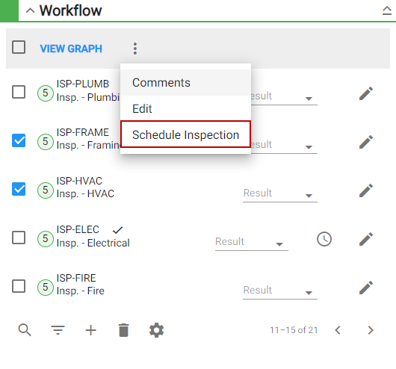Viewport: 396px width, 369px height.
Task: Open the filter list icon
Action: click(x=58, y=330)
